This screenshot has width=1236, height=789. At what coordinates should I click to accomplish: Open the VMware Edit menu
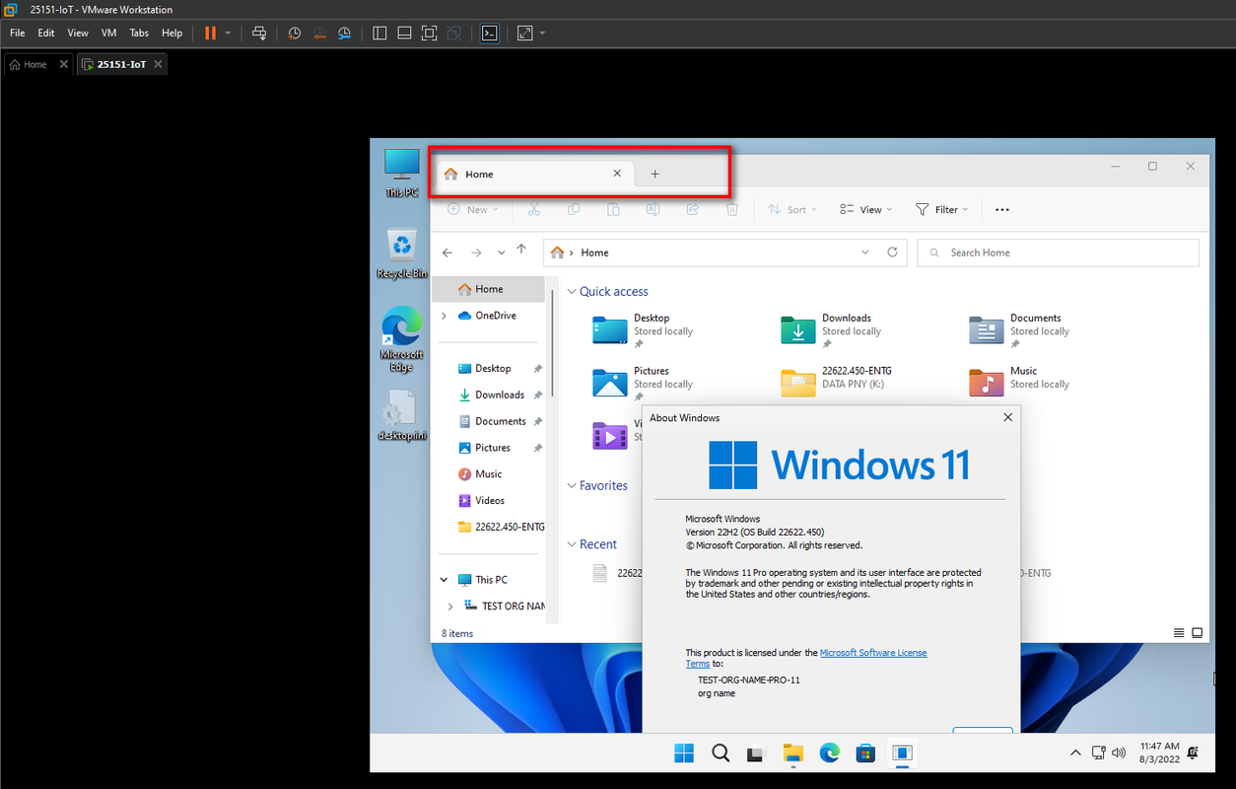[46, 33]
